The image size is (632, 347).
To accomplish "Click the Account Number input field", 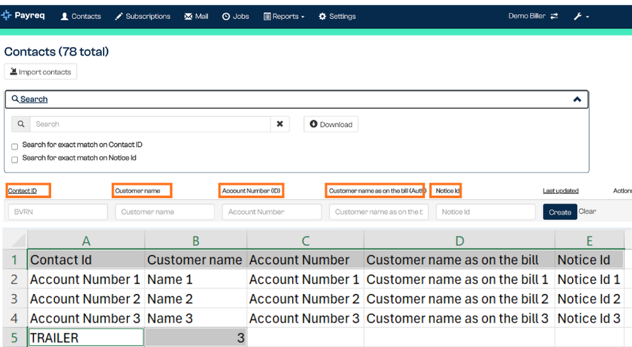I will (272, 212).
